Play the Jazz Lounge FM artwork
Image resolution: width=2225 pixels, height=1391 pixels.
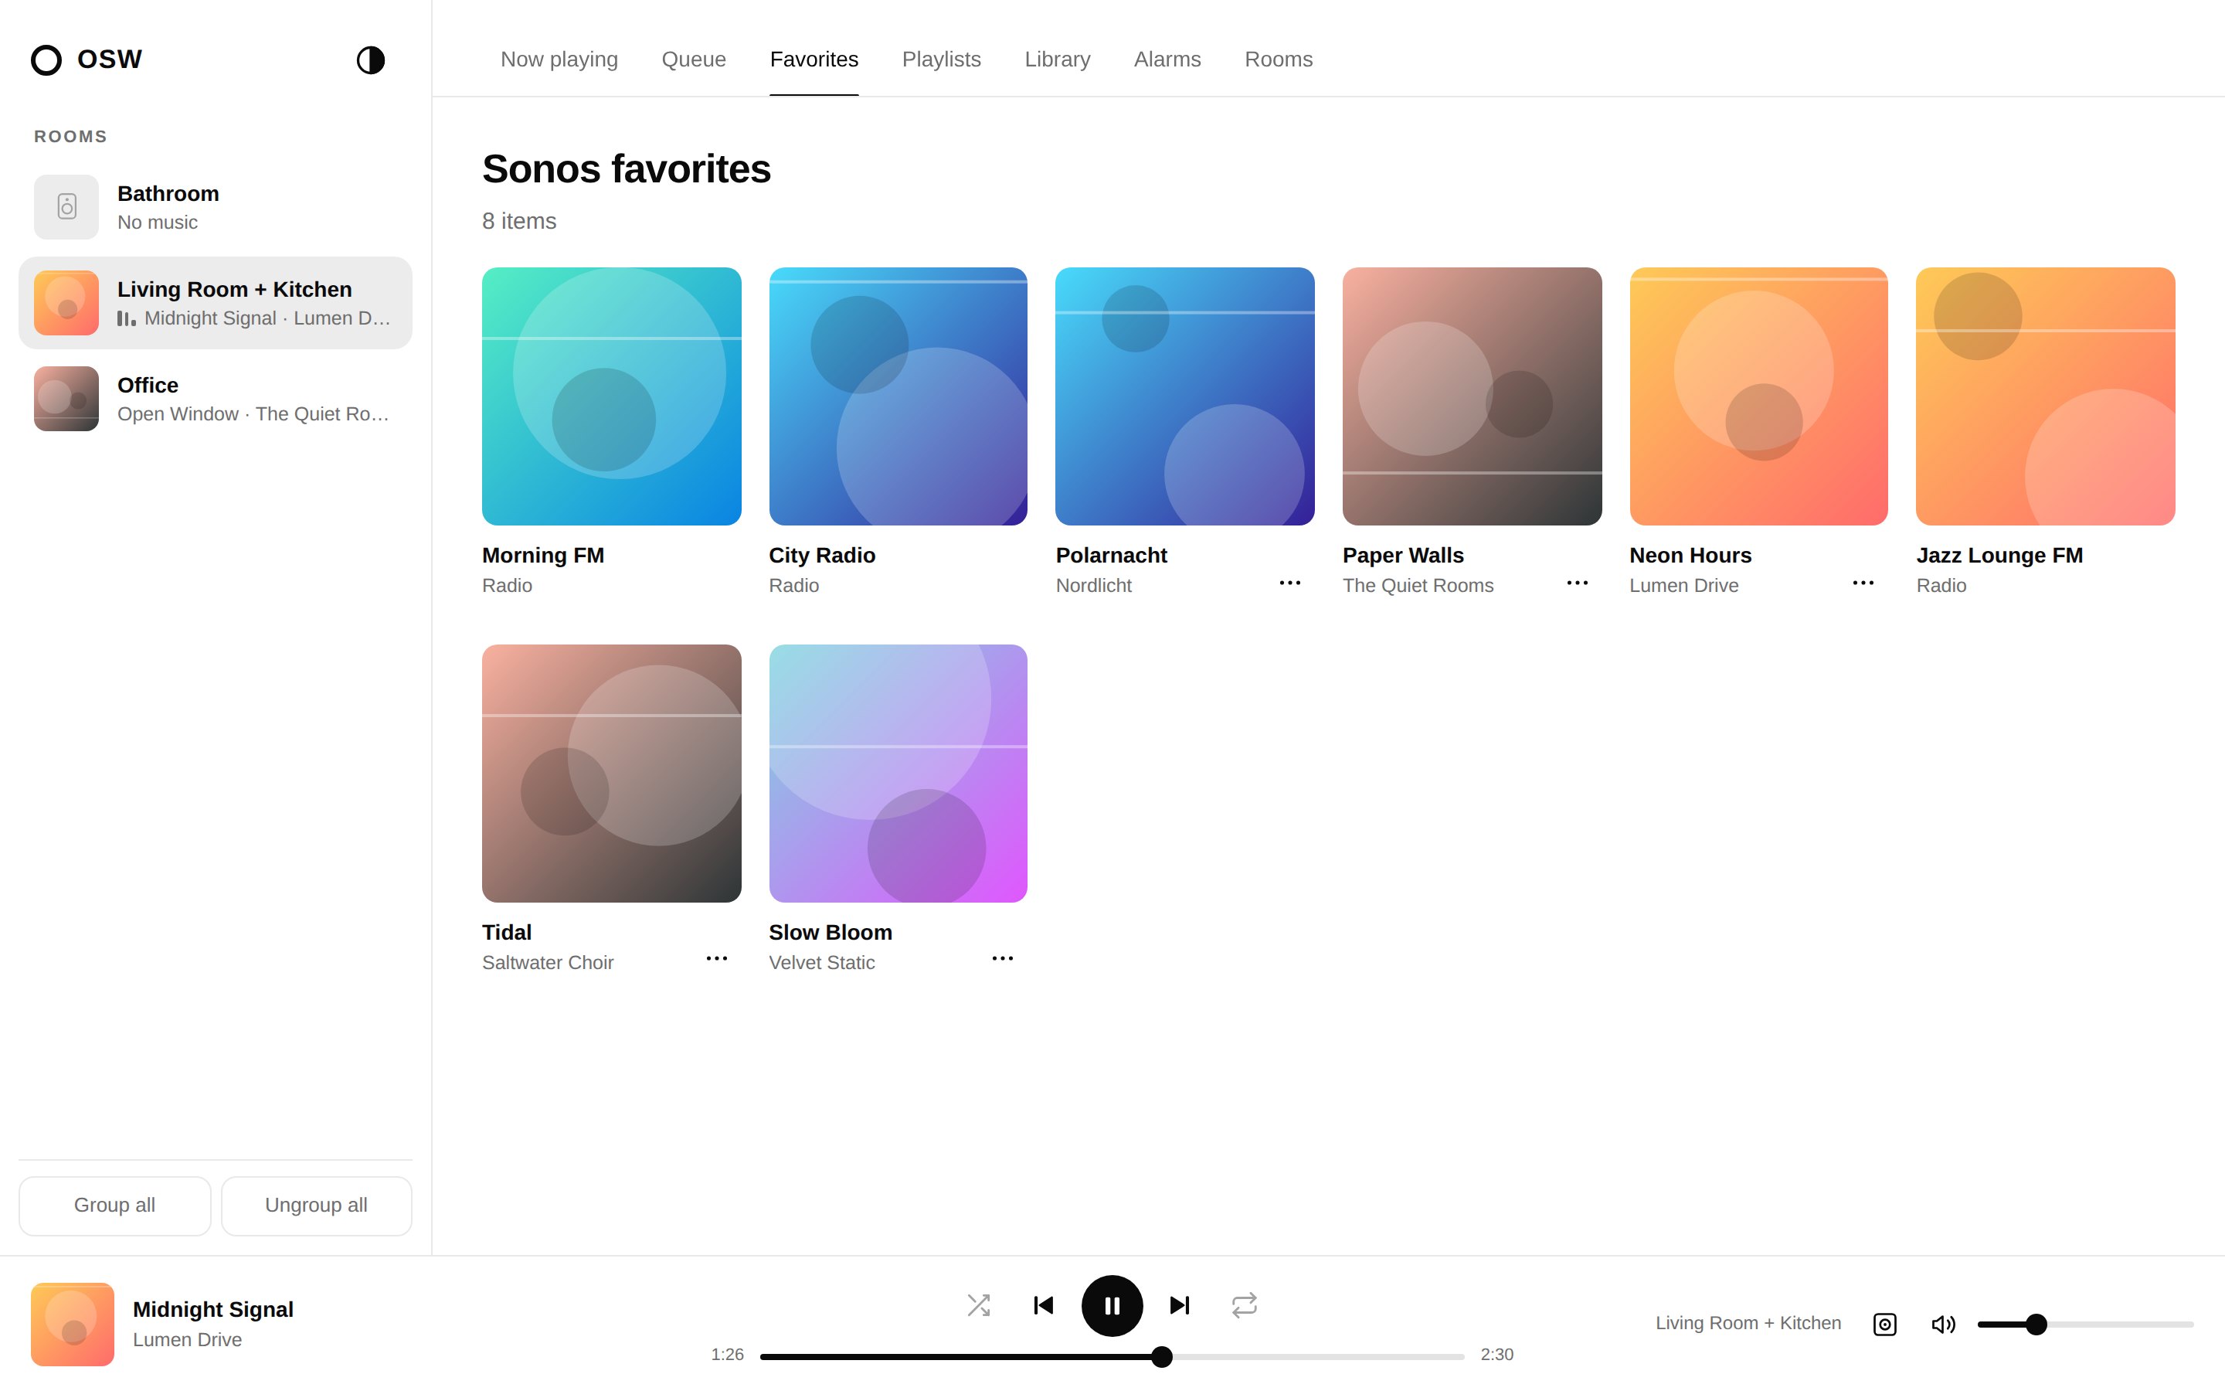(2046, 396)
